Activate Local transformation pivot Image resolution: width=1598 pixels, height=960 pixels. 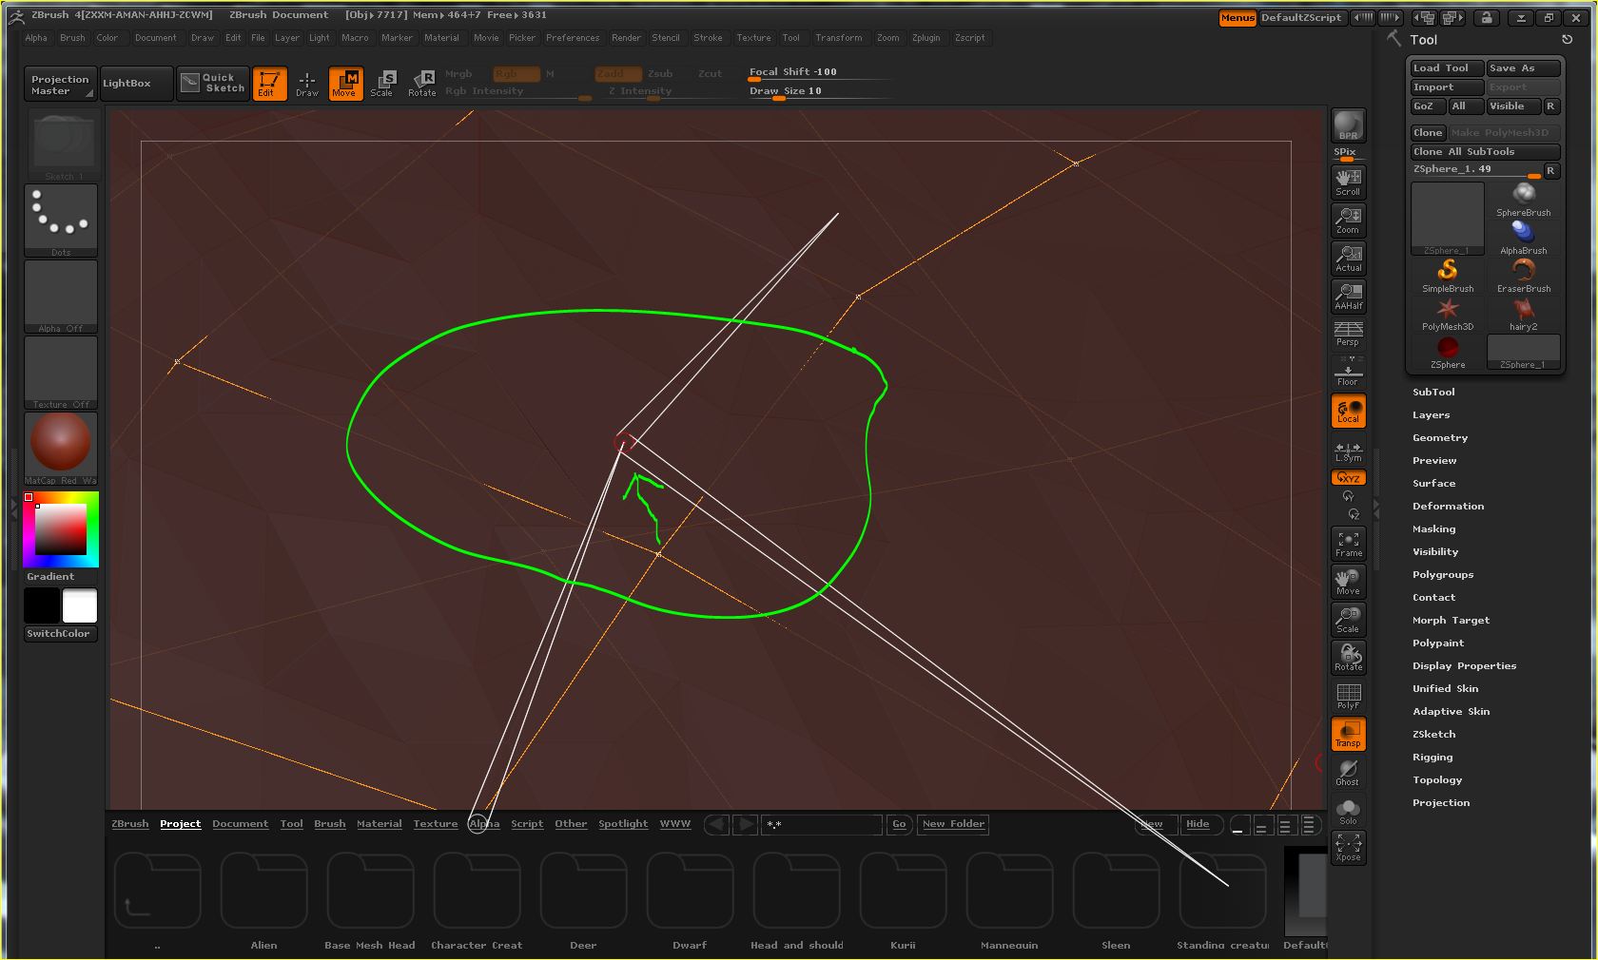pos(1347,410)
